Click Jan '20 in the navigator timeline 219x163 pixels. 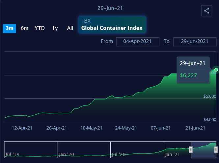(66, 154)
